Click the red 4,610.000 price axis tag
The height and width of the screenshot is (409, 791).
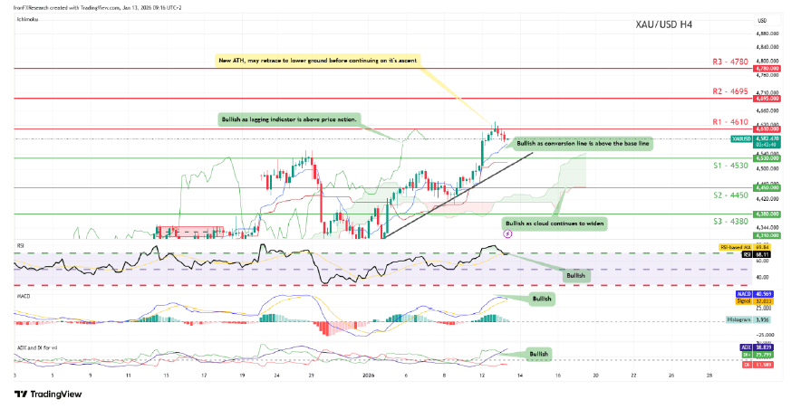(767, 129)
